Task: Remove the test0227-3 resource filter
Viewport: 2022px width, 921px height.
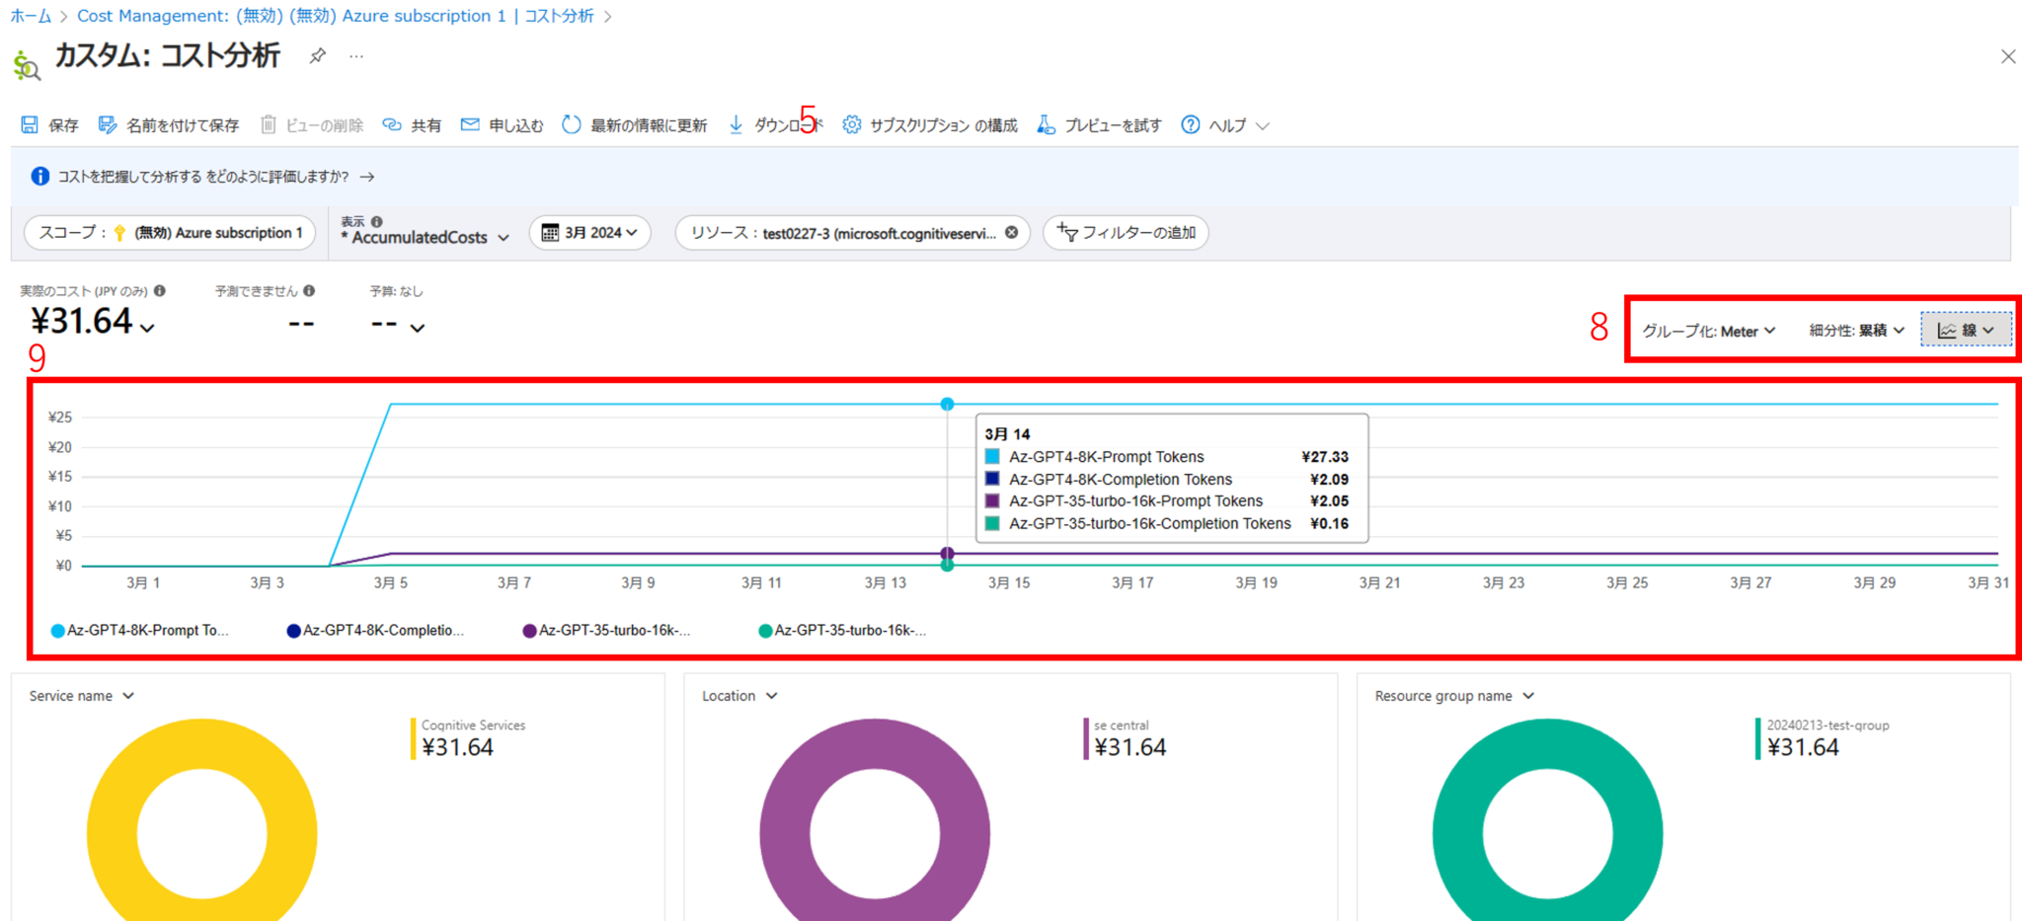Action: point(1011,233)
